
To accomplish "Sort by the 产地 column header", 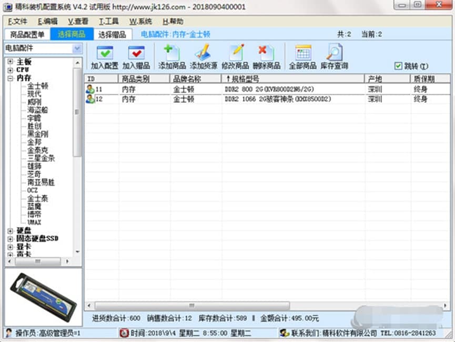I will click(x=387, y=79).
